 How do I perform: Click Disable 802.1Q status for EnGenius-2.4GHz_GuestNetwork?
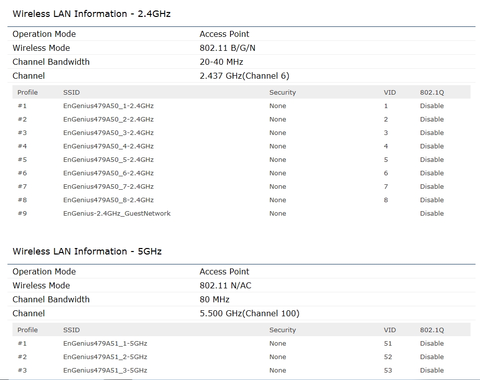click(x=432, y=214)
